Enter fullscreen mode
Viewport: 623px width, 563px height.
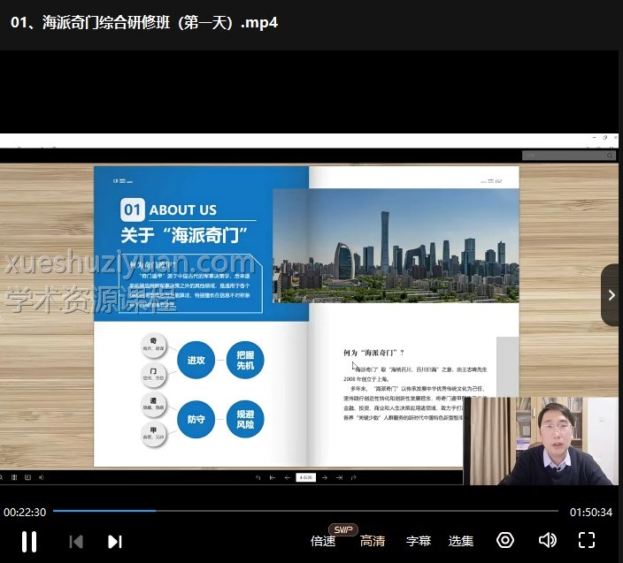coord(586,540)
